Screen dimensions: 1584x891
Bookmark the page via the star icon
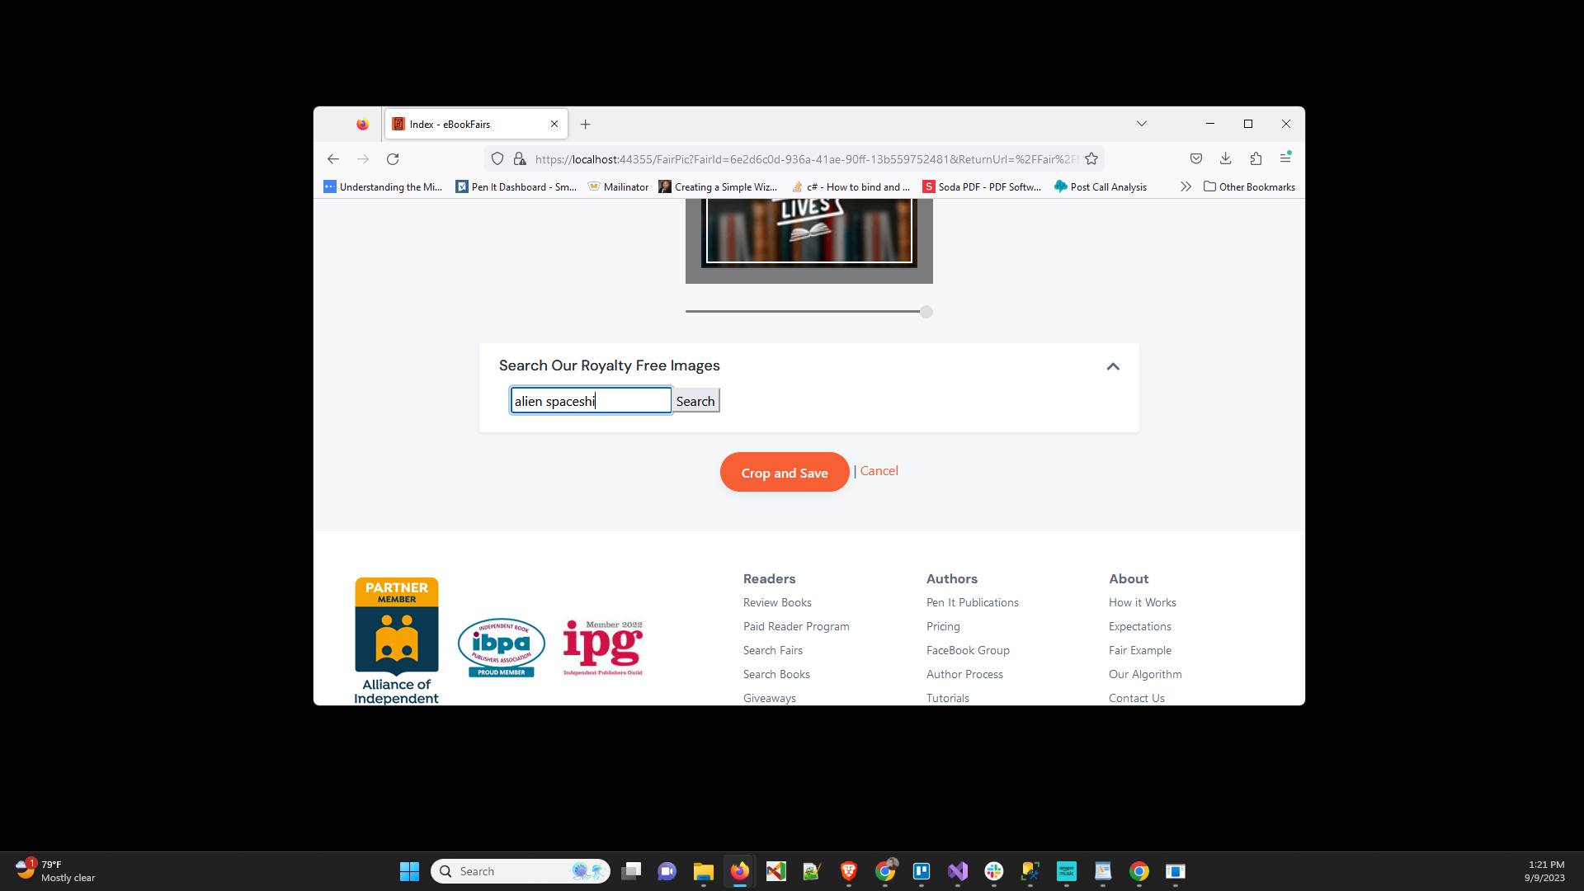click(1091, 158)
